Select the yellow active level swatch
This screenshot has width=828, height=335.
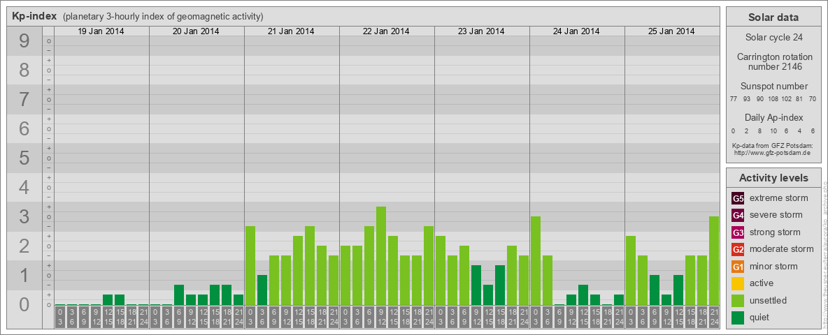click(x=738, y=283)
